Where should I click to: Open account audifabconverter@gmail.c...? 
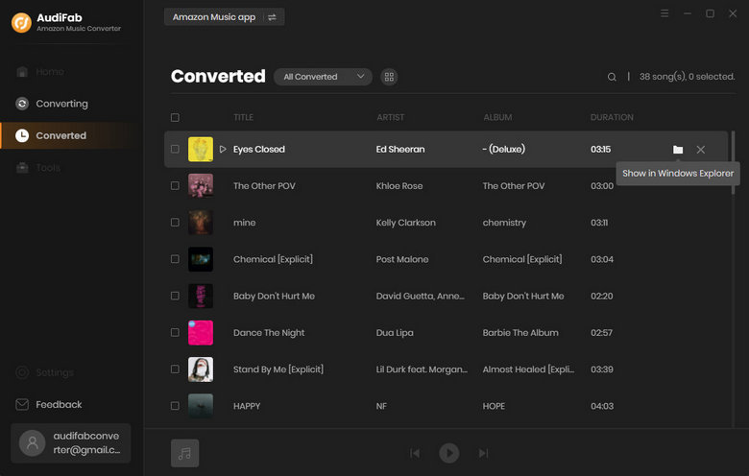click(x=71, y=443)
